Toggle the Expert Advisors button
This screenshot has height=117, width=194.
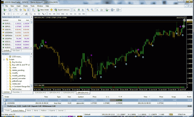click(62, 10)
